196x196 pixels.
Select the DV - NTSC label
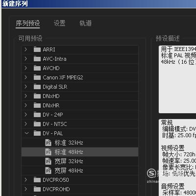[x=55, y=124]
